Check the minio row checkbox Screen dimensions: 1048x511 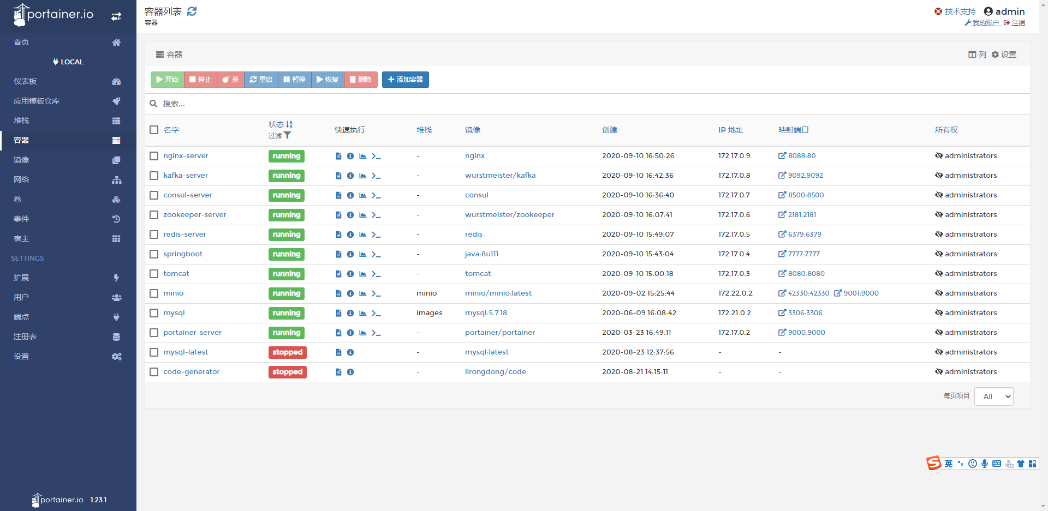click(154, 293)
